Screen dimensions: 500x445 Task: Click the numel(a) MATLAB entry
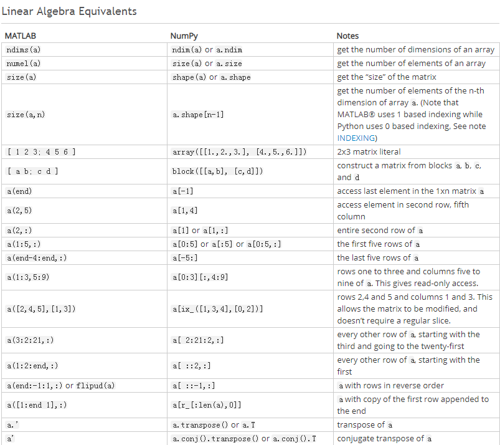24,64
